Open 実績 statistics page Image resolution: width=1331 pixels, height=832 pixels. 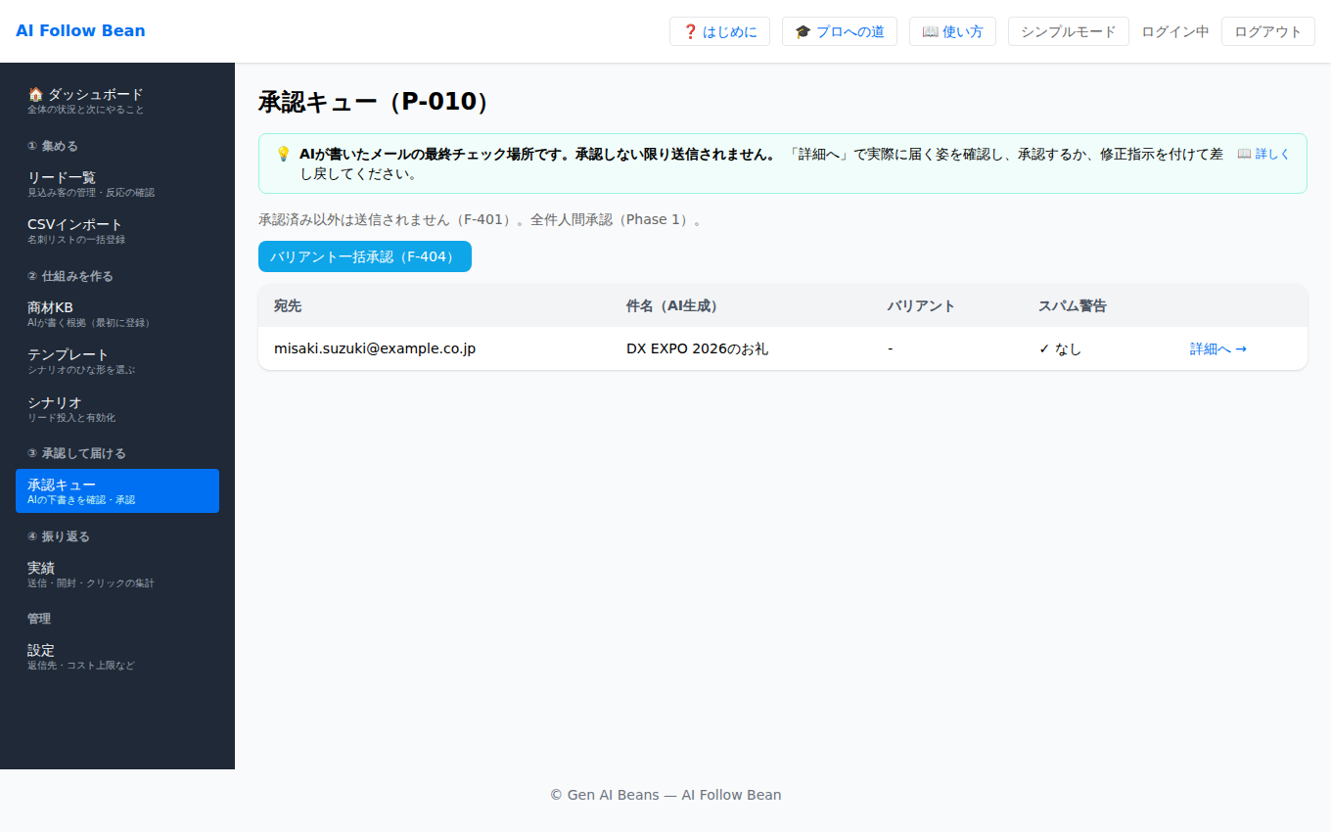point(117,574)
